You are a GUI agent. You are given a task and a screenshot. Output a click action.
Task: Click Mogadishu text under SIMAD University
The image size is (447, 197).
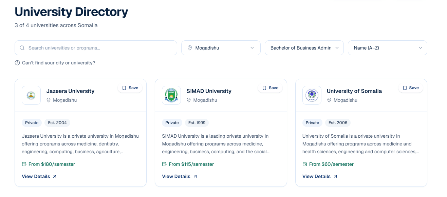tap(205, 100)
